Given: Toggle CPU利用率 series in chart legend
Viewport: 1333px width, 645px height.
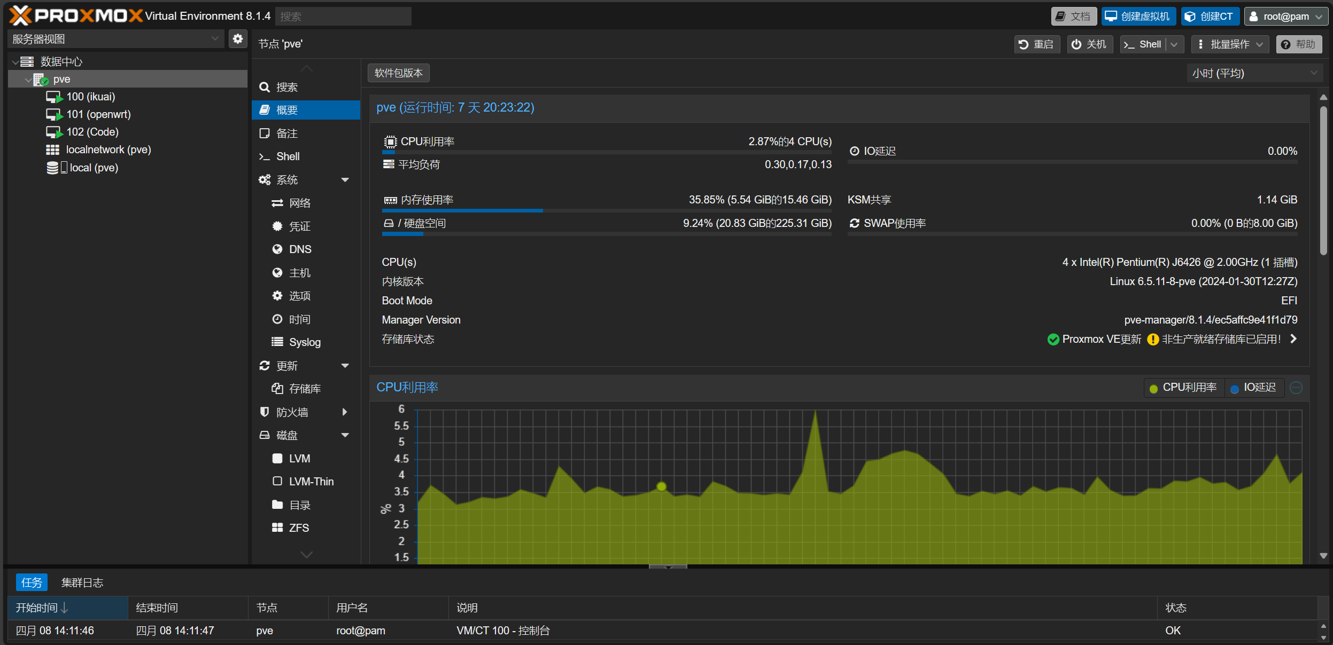Looking at the screenshot, I should [x=1183, y=388].
